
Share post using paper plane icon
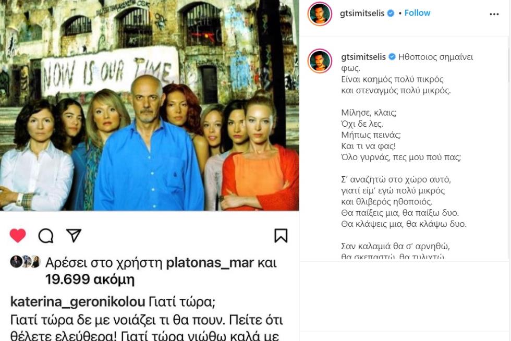coord(74,235)
